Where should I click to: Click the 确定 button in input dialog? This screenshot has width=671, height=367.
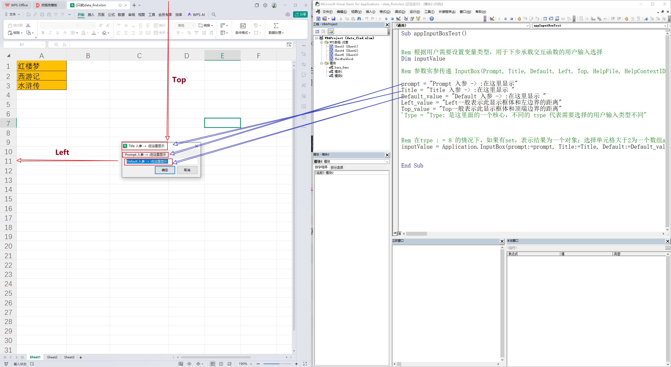coord(165,170)
